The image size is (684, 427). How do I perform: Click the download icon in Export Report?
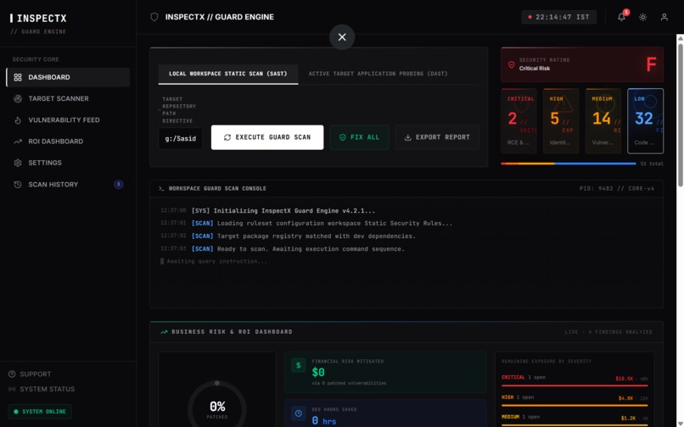(408, 137)
